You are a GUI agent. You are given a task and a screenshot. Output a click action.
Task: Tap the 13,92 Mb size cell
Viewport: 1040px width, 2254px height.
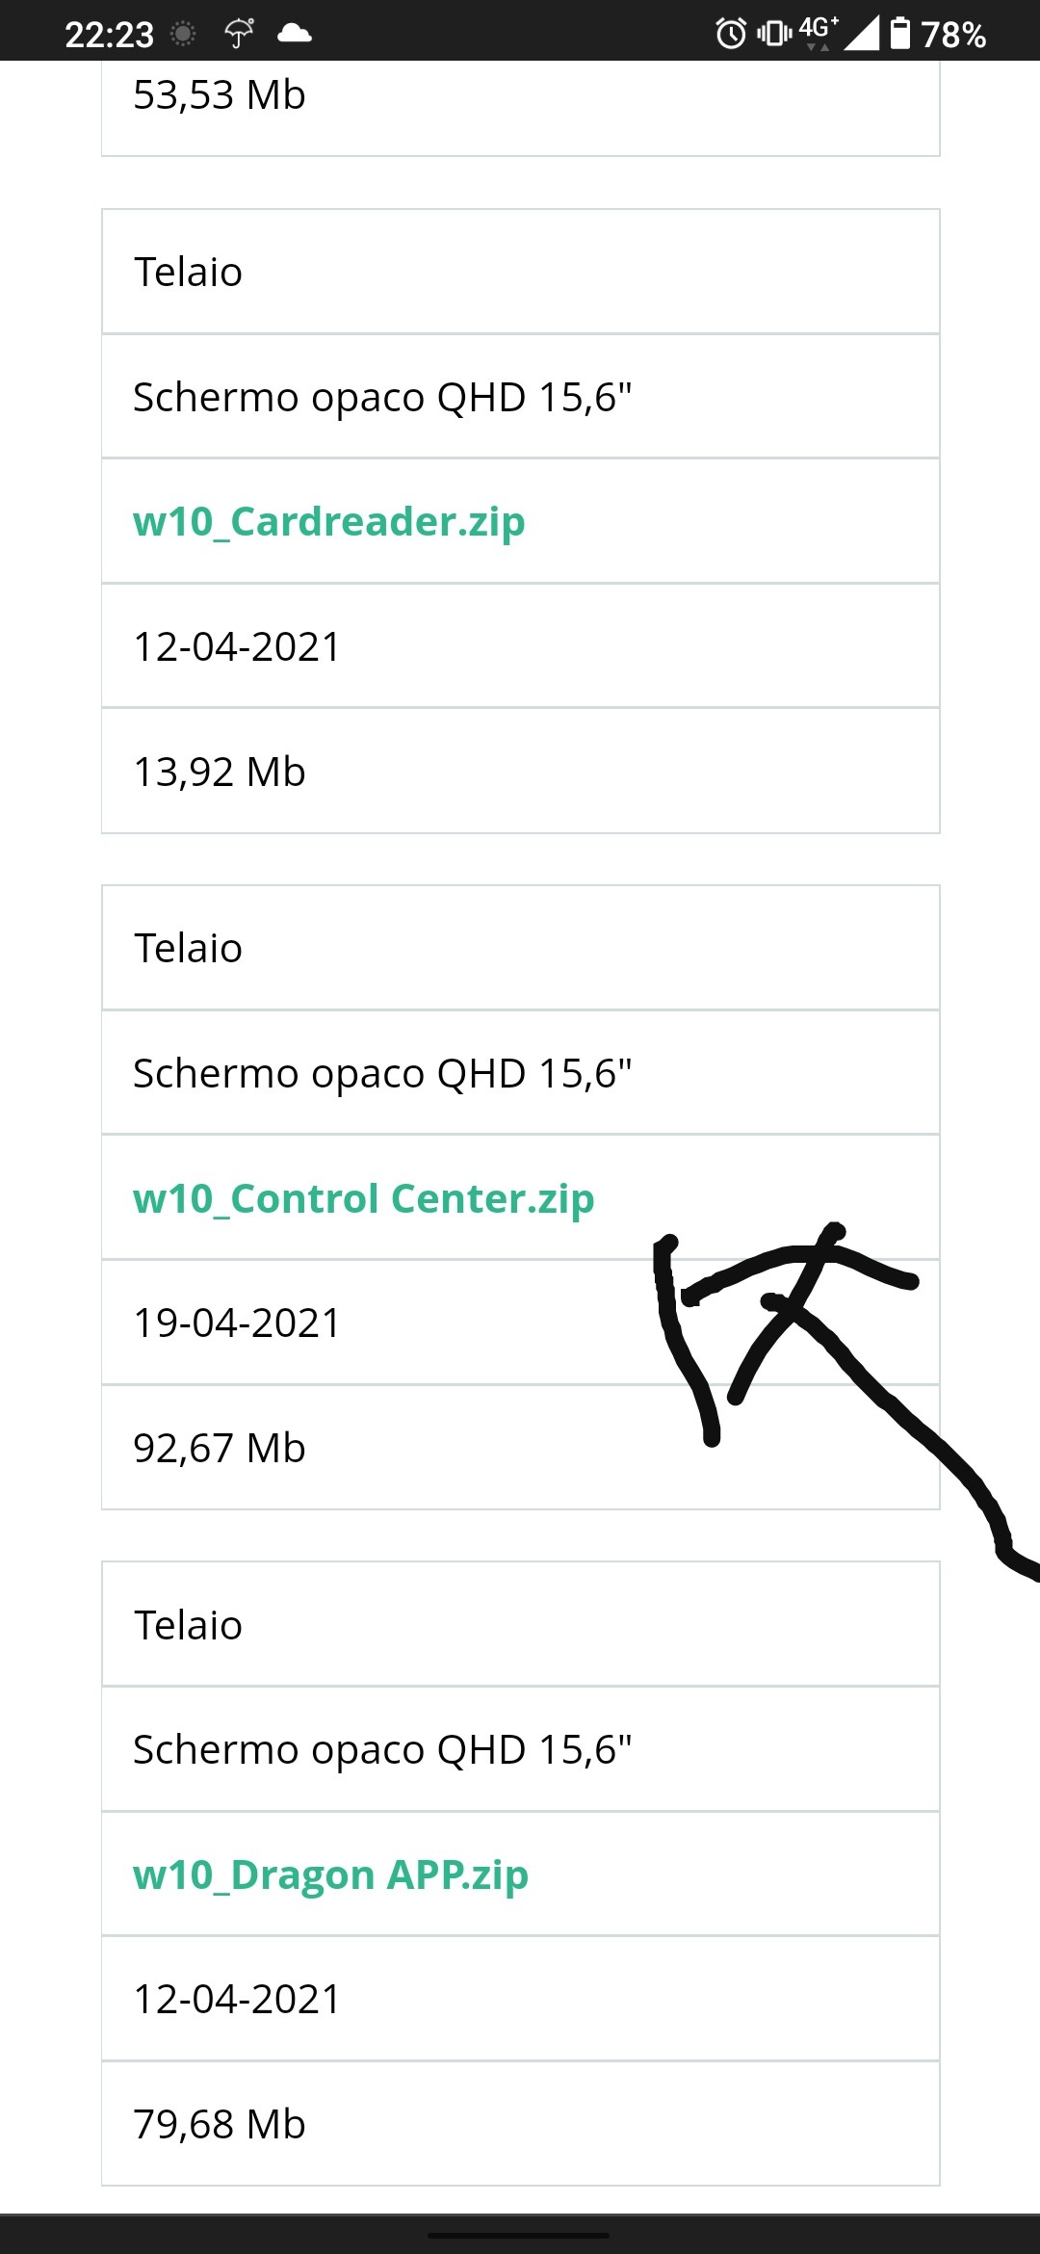click(521, 772)
